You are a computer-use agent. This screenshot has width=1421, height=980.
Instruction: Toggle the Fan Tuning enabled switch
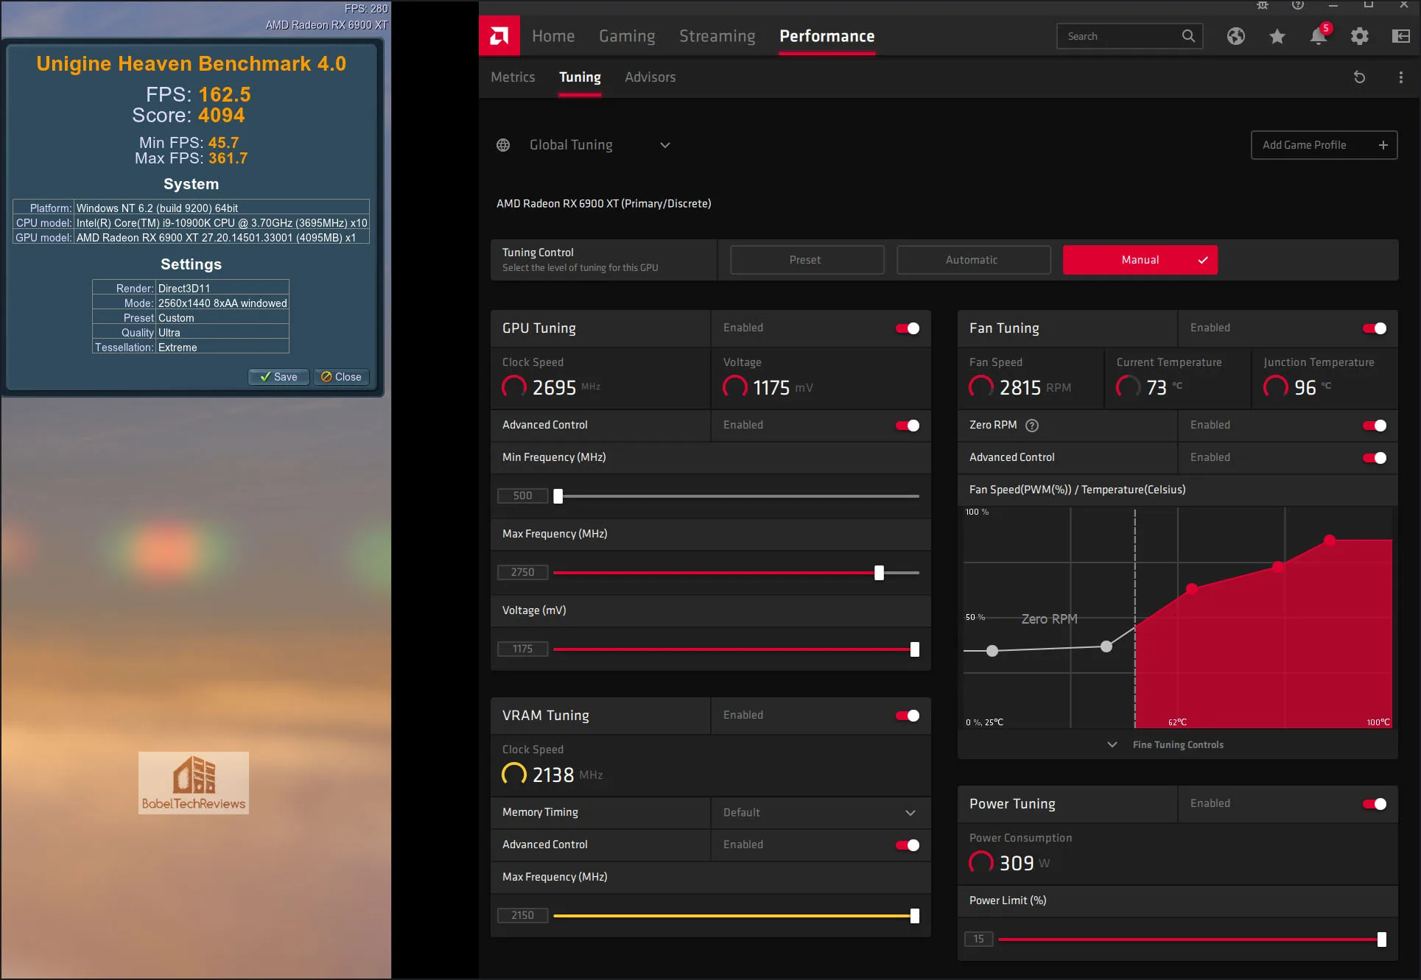(1375, 328)
